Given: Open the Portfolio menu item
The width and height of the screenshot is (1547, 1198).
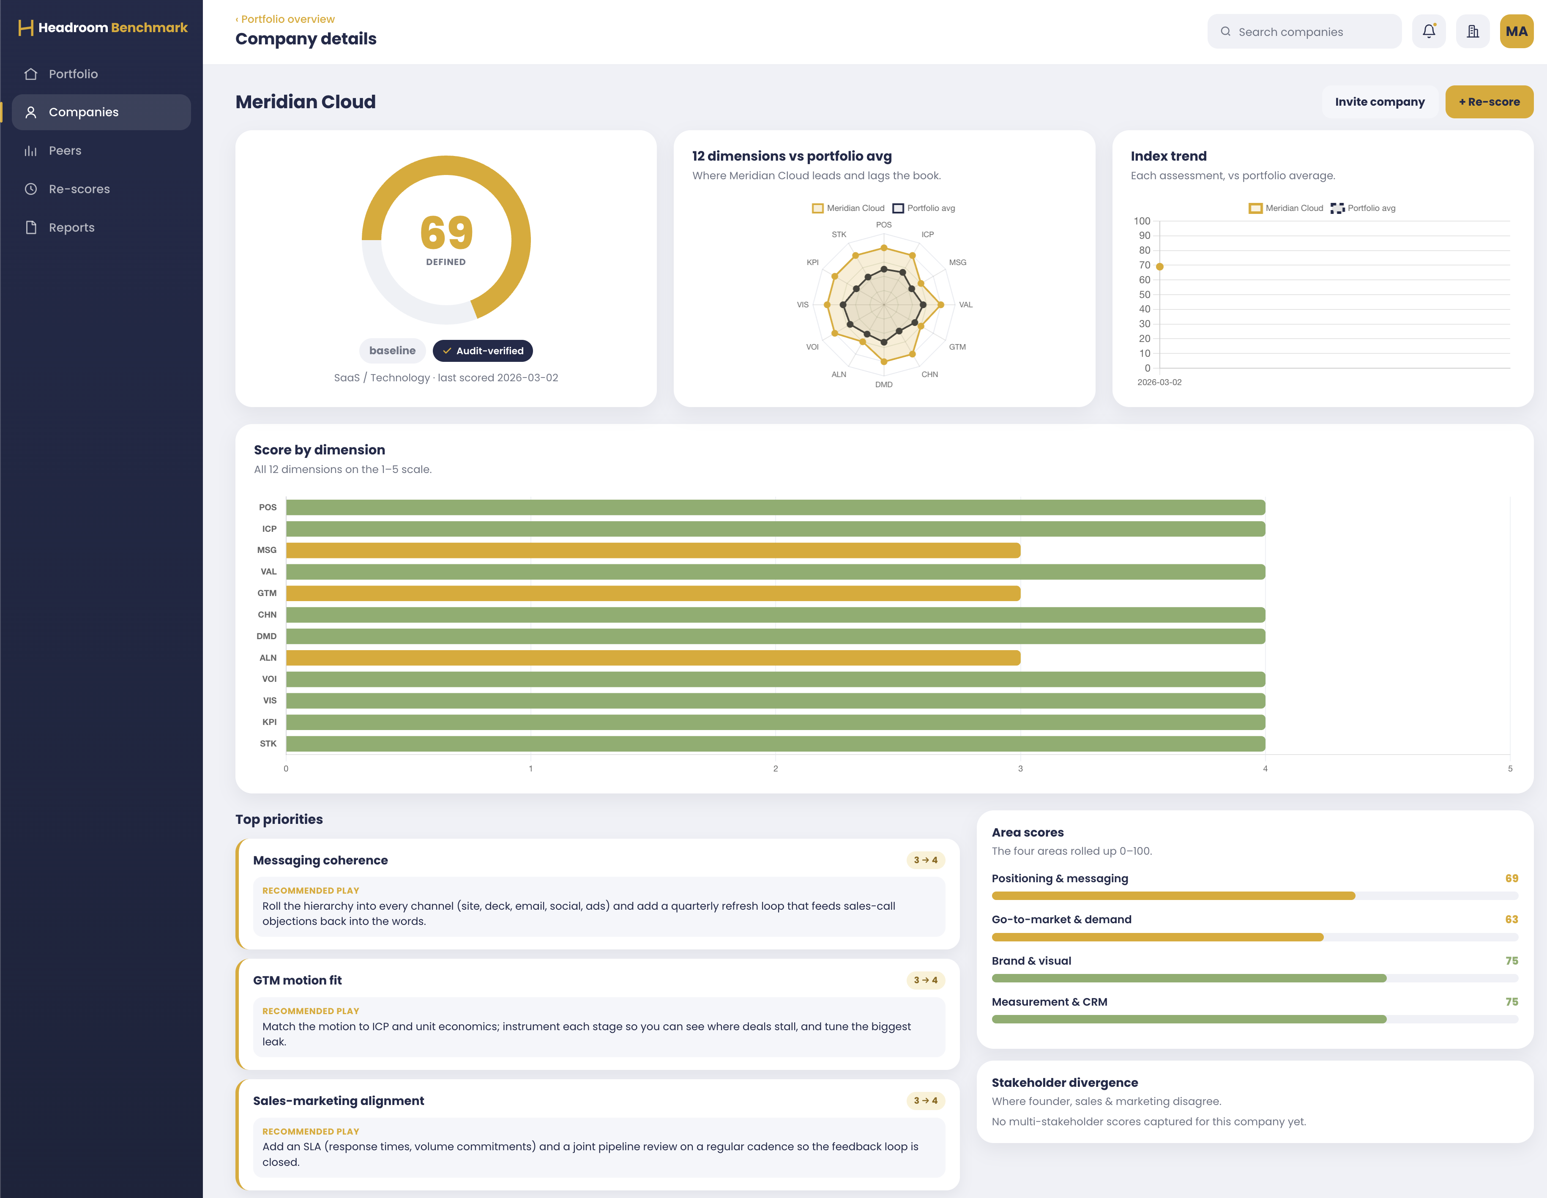Looking at the screenshot, I should (101, 74).
